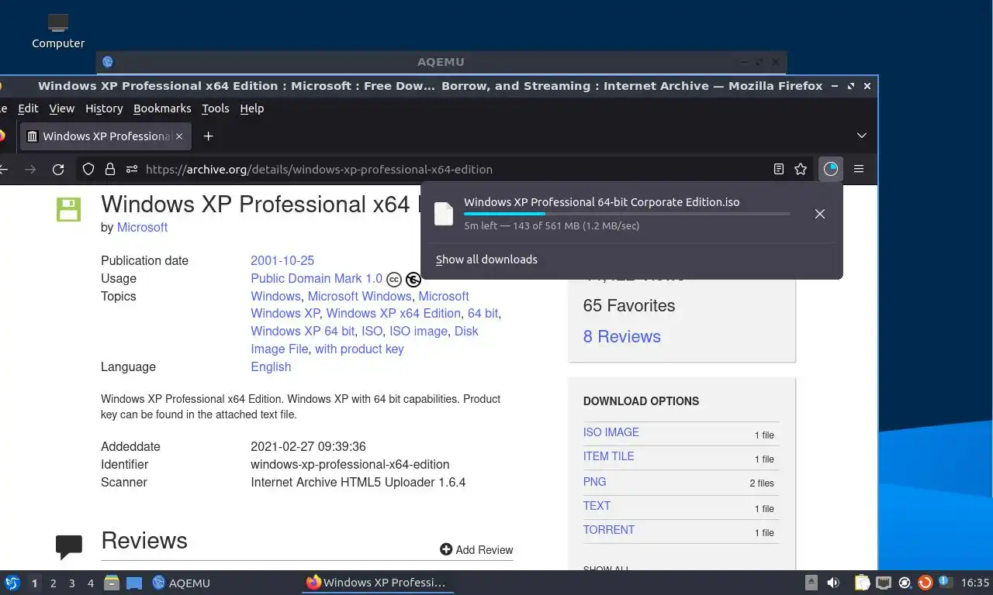Open the Bookmarks menu
This screenshot has height=595, width=993.
[162, 108]
